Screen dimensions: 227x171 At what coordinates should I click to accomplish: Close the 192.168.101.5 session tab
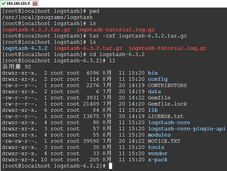35,4
